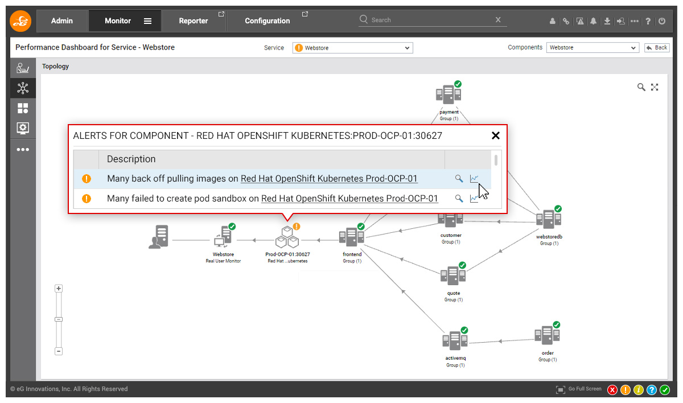The width and height of the screenshot is (683, 403).
Task: Filter by orange major status icon
Action: 626,390
